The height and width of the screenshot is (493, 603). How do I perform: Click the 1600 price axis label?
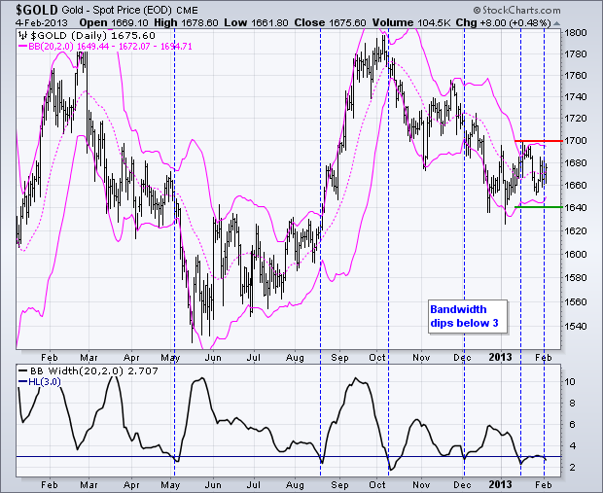(576, 254)
